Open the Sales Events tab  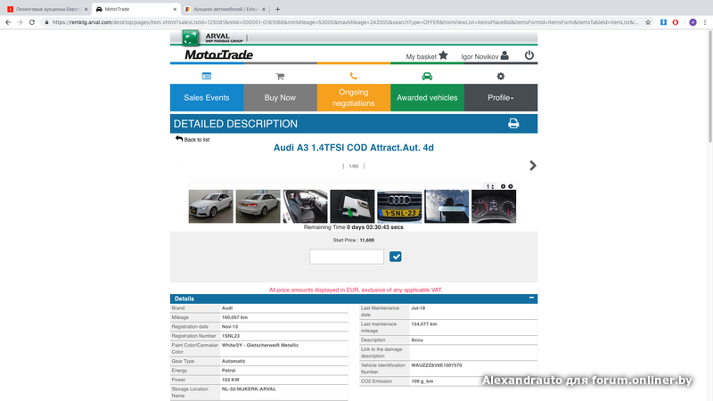point(207,98)
